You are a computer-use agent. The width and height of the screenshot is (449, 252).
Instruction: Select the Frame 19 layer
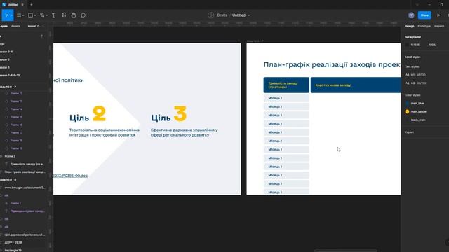point(16,148)
